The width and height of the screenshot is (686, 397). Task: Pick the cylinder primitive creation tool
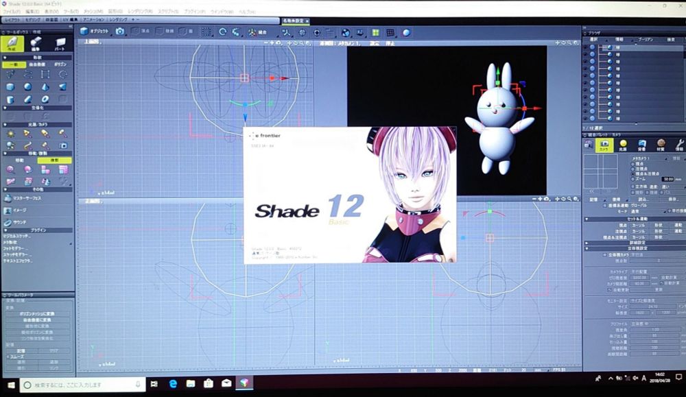coord(10,99)
